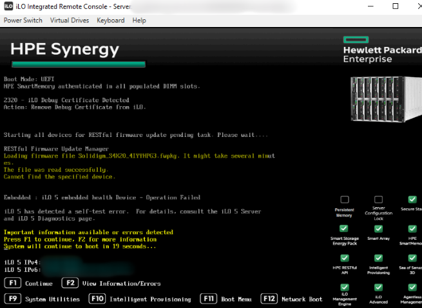Viewport: 422px width, 308px height.
Task: Click the F10 key badge
Action: 97,298
